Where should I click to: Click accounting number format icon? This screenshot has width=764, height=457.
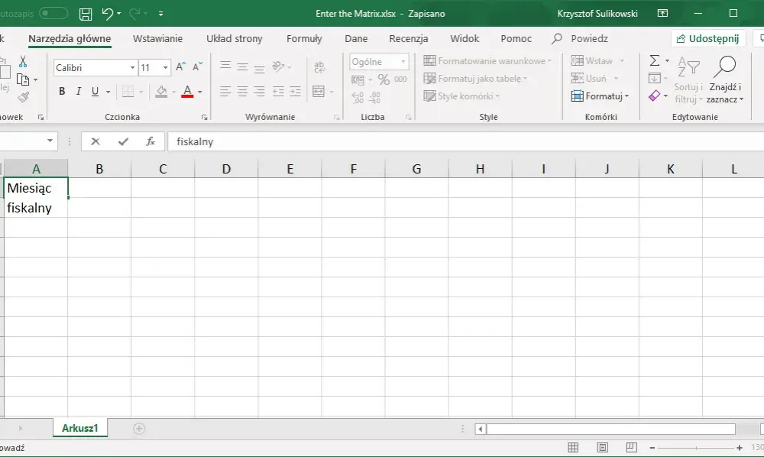pyautogui.click(x=358, y=79)
